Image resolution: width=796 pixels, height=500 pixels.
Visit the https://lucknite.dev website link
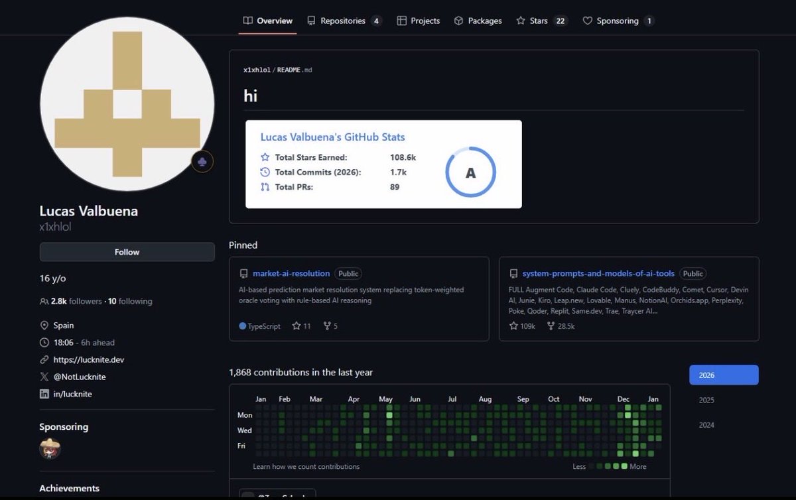[x=89, y=359]
